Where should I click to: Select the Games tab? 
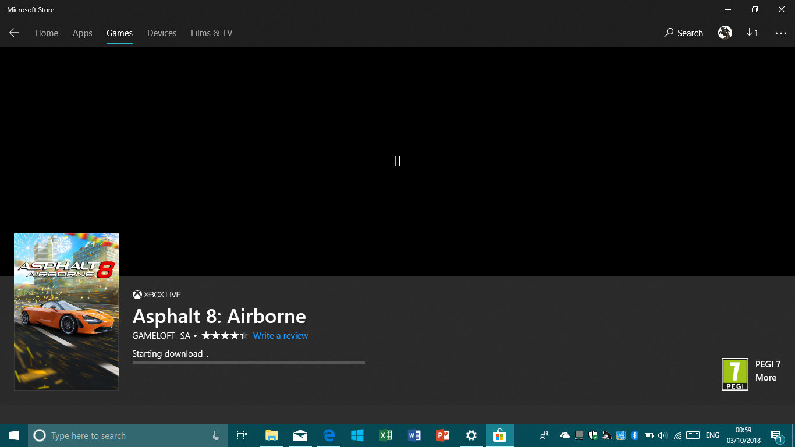119,33
